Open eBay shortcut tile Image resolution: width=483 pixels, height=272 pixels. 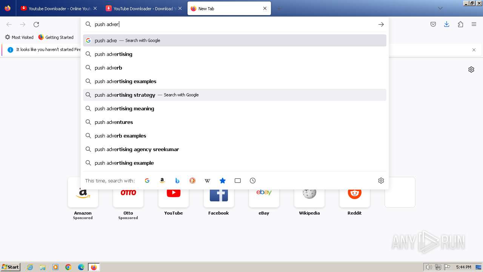[264, 196]
